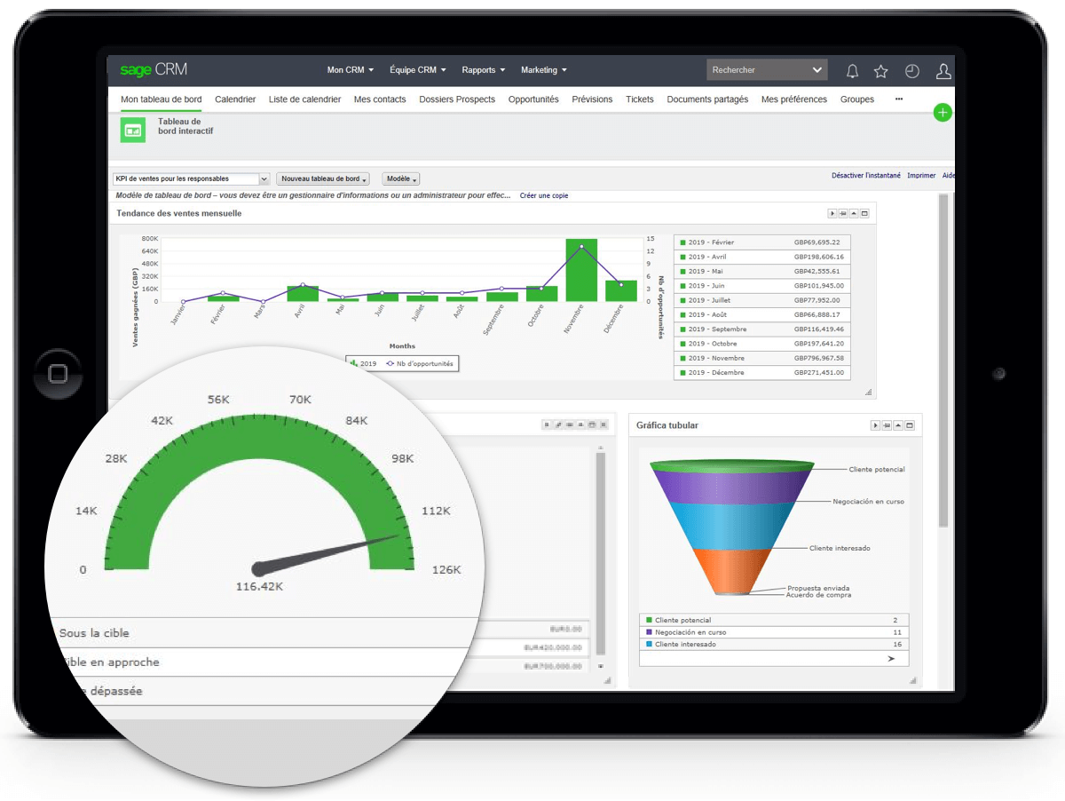Click green swatch for Cliente potencial
This screenshot has width=1065, height=801.
click(649, 620)
